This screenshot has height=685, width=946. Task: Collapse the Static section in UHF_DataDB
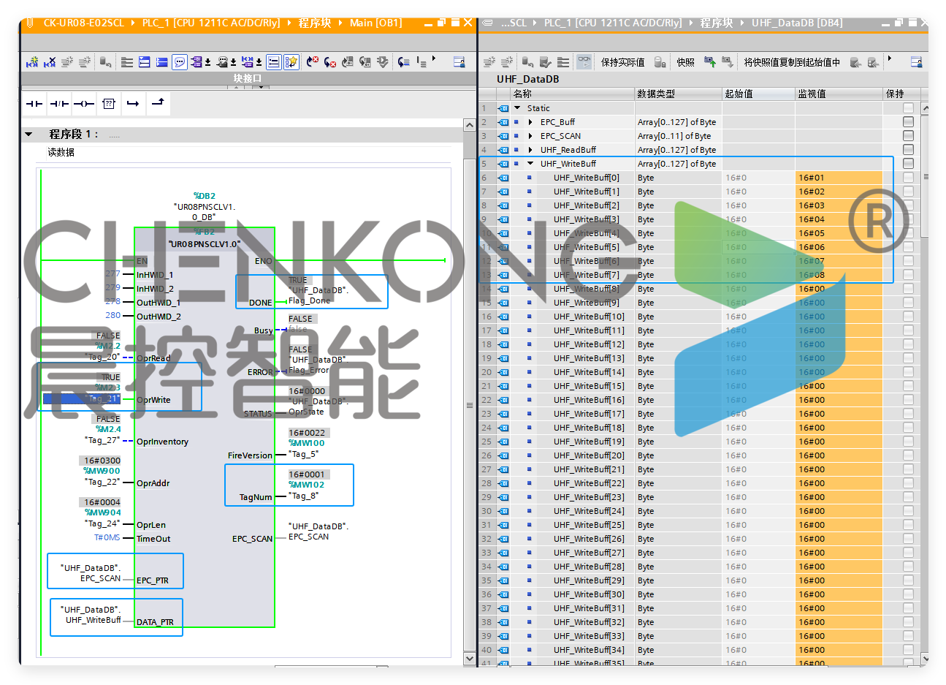[517, 108]
